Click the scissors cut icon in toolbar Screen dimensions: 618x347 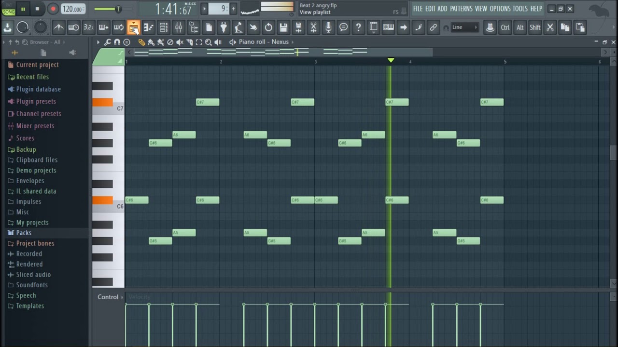(550, 27)
